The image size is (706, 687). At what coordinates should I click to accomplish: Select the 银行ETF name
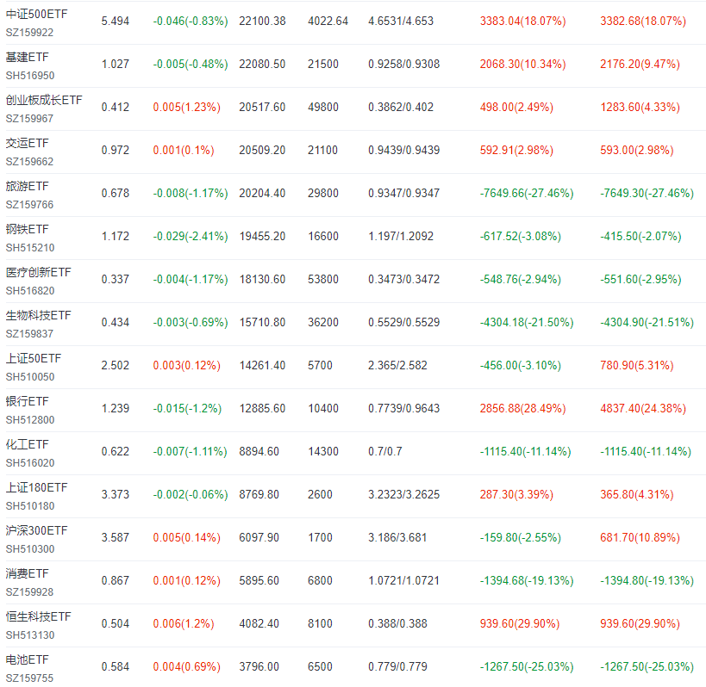coord(27,401)
